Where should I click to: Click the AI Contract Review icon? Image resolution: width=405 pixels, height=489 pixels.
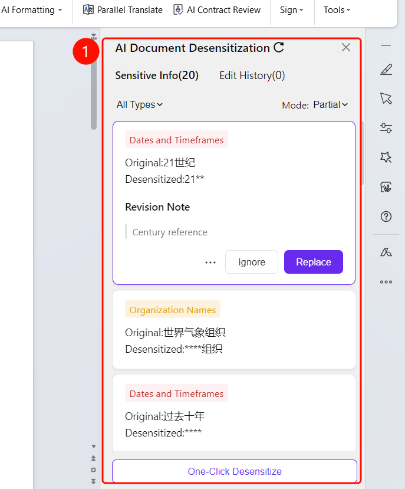[178, 9]
